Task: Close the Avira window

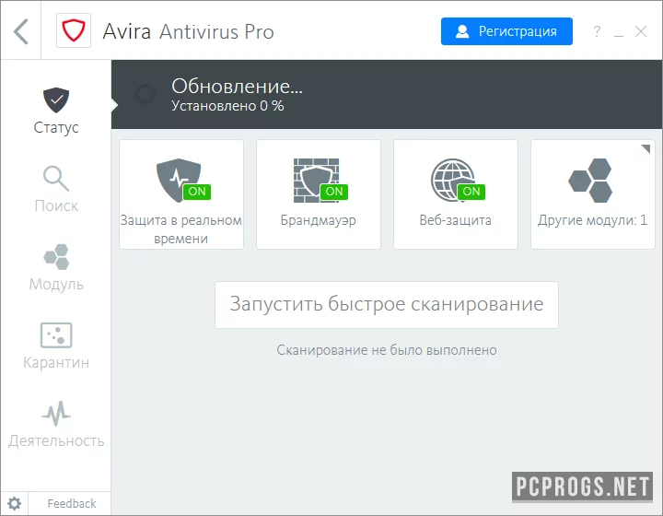Action: 641,31
